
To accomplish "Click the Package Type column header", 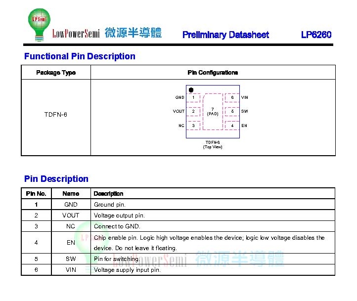I will [x=56, y=73].
